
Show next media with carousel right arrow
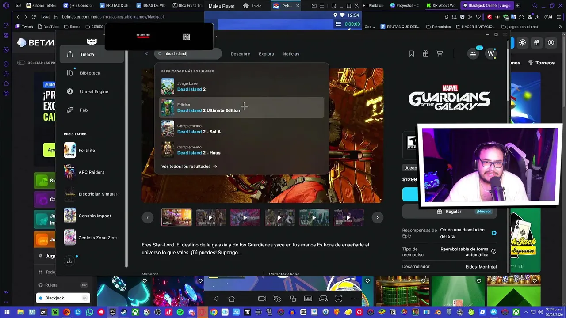(x=377, y=217)
